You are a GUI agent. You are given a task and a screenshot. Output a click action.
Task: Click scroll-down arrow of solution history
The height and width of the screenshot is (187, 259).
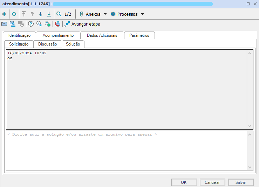coord(250,126)
